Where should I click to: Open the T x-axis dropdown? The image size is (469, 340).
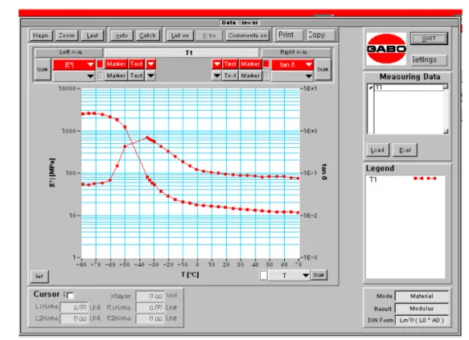tap(289, 275)
